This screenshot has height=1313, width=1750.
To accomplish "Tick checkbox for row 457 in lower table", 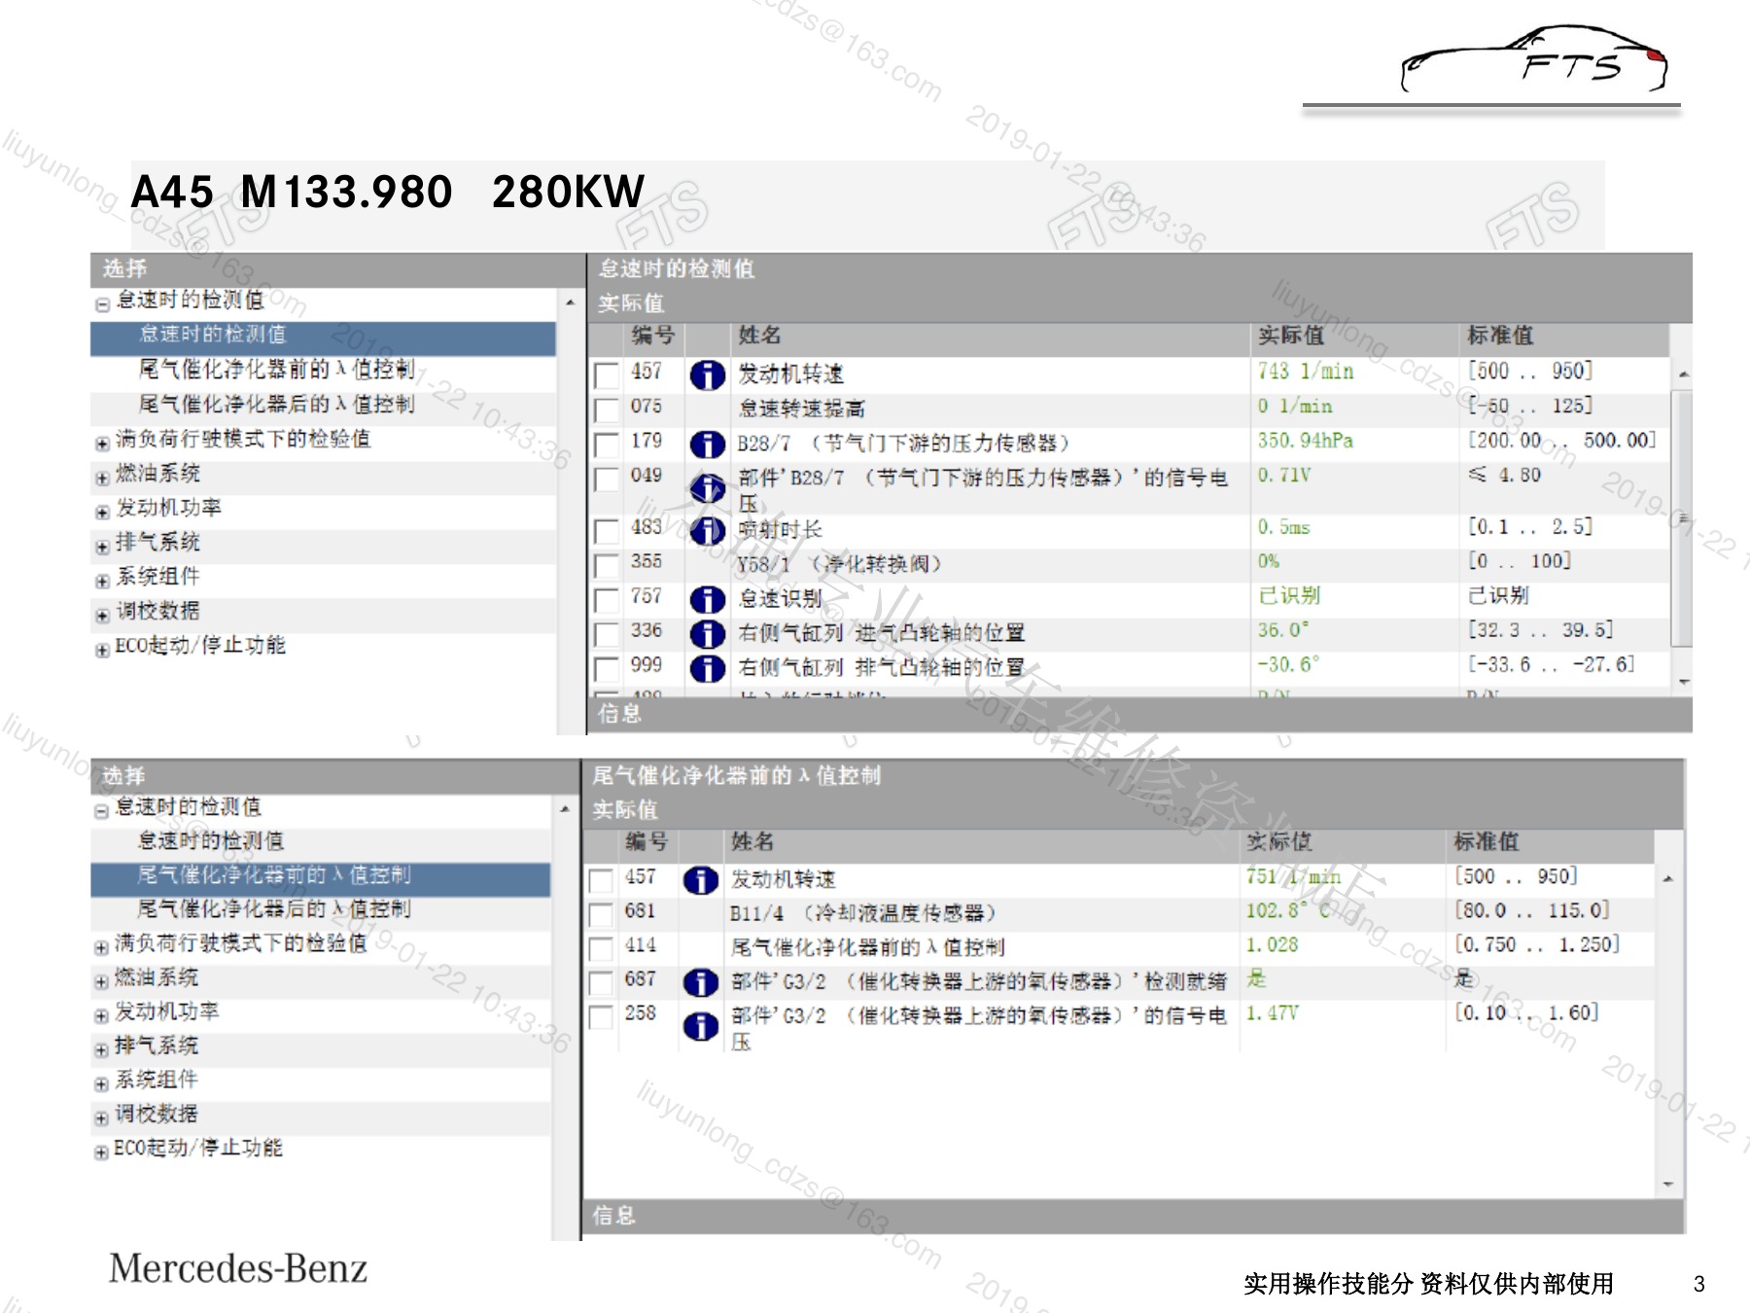I will point(601,880).
